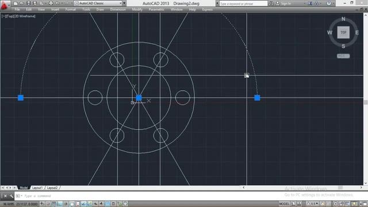The image size is (368, 207).
Task: Click the vertical scrollbar thumb on right
Action: click(366, 102)
